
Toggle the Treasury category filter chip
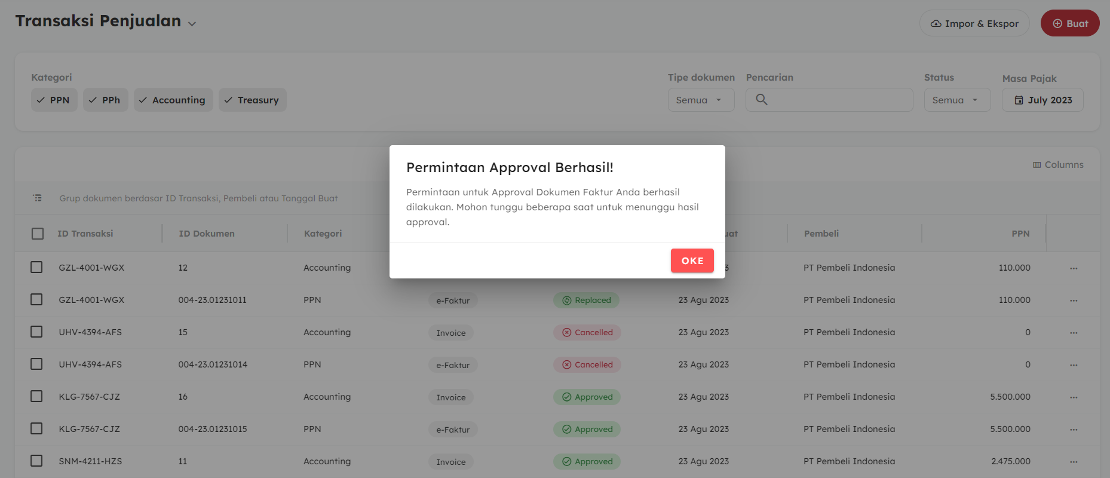pos(252,100)
